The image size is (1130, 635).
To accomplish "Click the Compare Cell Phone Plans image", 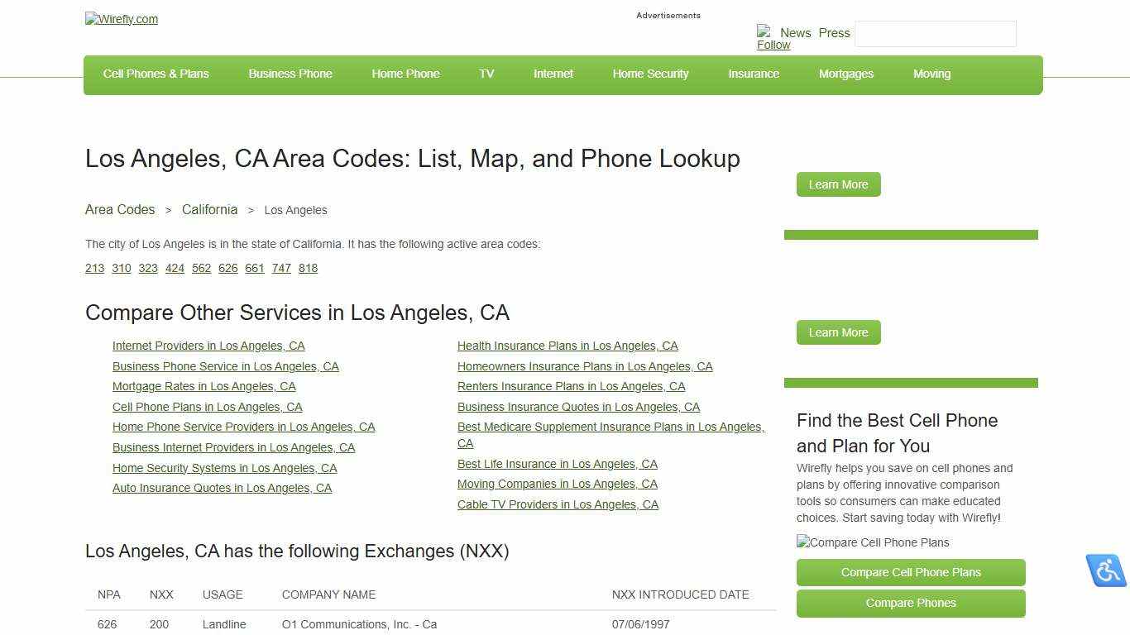I will [872, 542].
